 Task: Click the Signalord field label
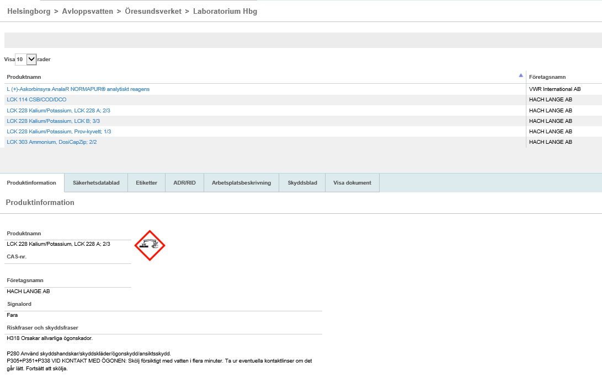pos(19,304)
